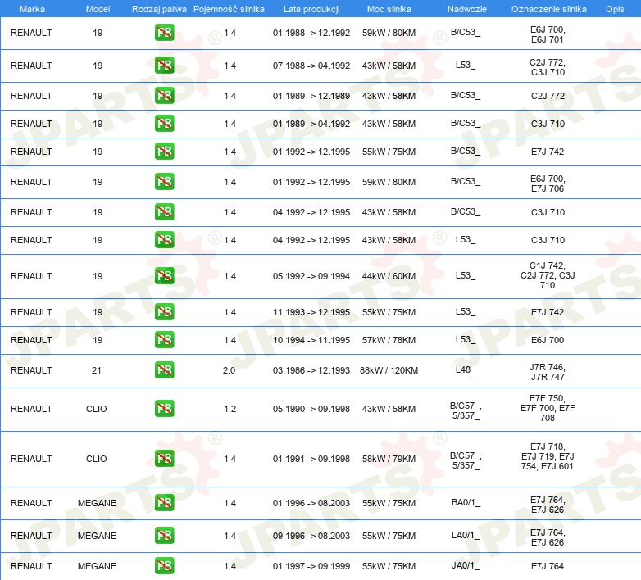Image resolution: width=641 pixels, height=580 pixels.
Task: Click the fuel icon in the E6J 700, E7J 706 row
Action: (164, 182)
